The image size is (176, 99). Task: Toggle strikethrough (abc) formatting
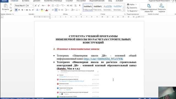pos(27,10)
